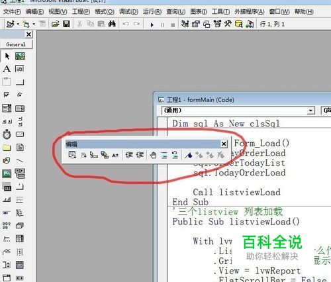331x282 pixels.
Task: Click List Properties/Methods in 编辑 toolbar
Action: (x=72, y=155)
